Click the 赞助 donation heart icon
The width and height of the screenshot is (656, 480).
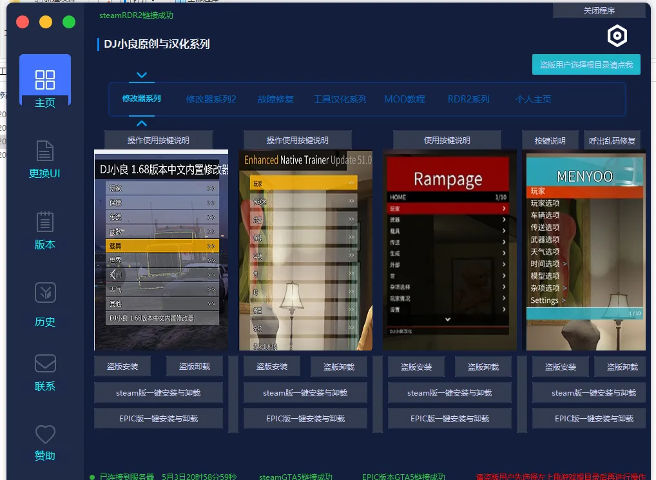[44, 434]
